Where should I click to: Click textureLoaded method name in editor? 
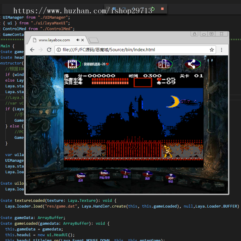click(30, 200)
